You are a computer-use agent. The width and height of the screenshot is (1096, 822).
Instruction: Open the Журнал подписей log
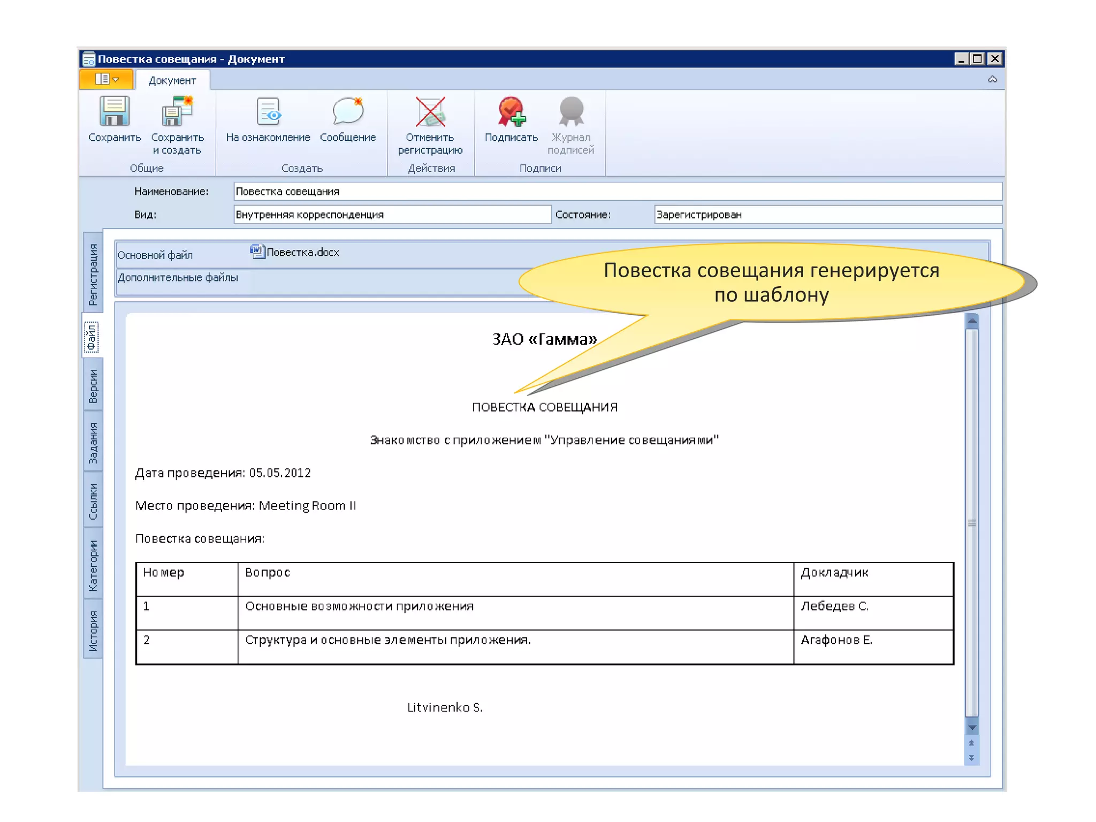570,112
